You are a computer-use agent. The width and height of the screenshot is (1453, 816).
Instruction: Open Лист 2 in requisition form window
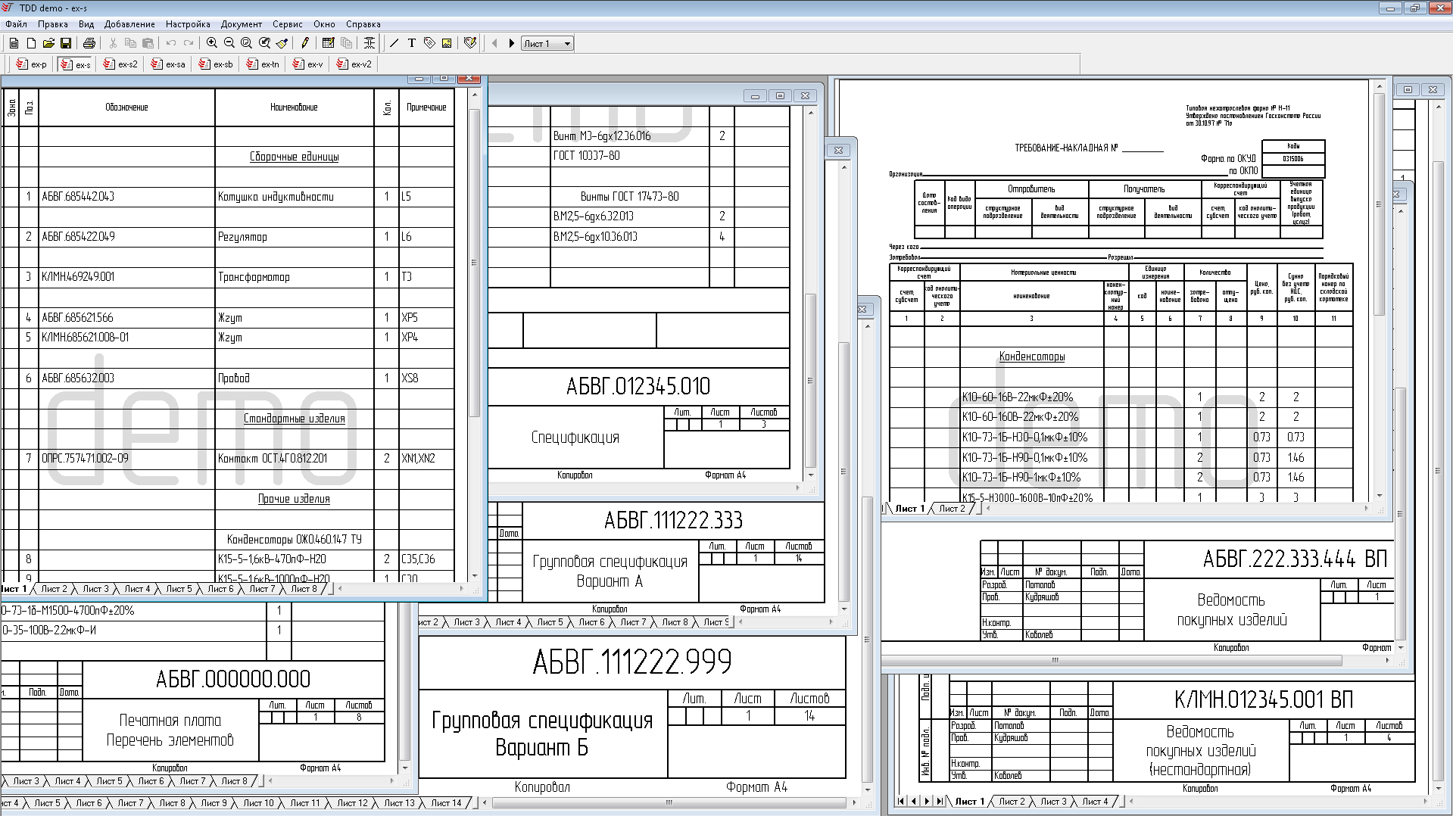[952, 509]
